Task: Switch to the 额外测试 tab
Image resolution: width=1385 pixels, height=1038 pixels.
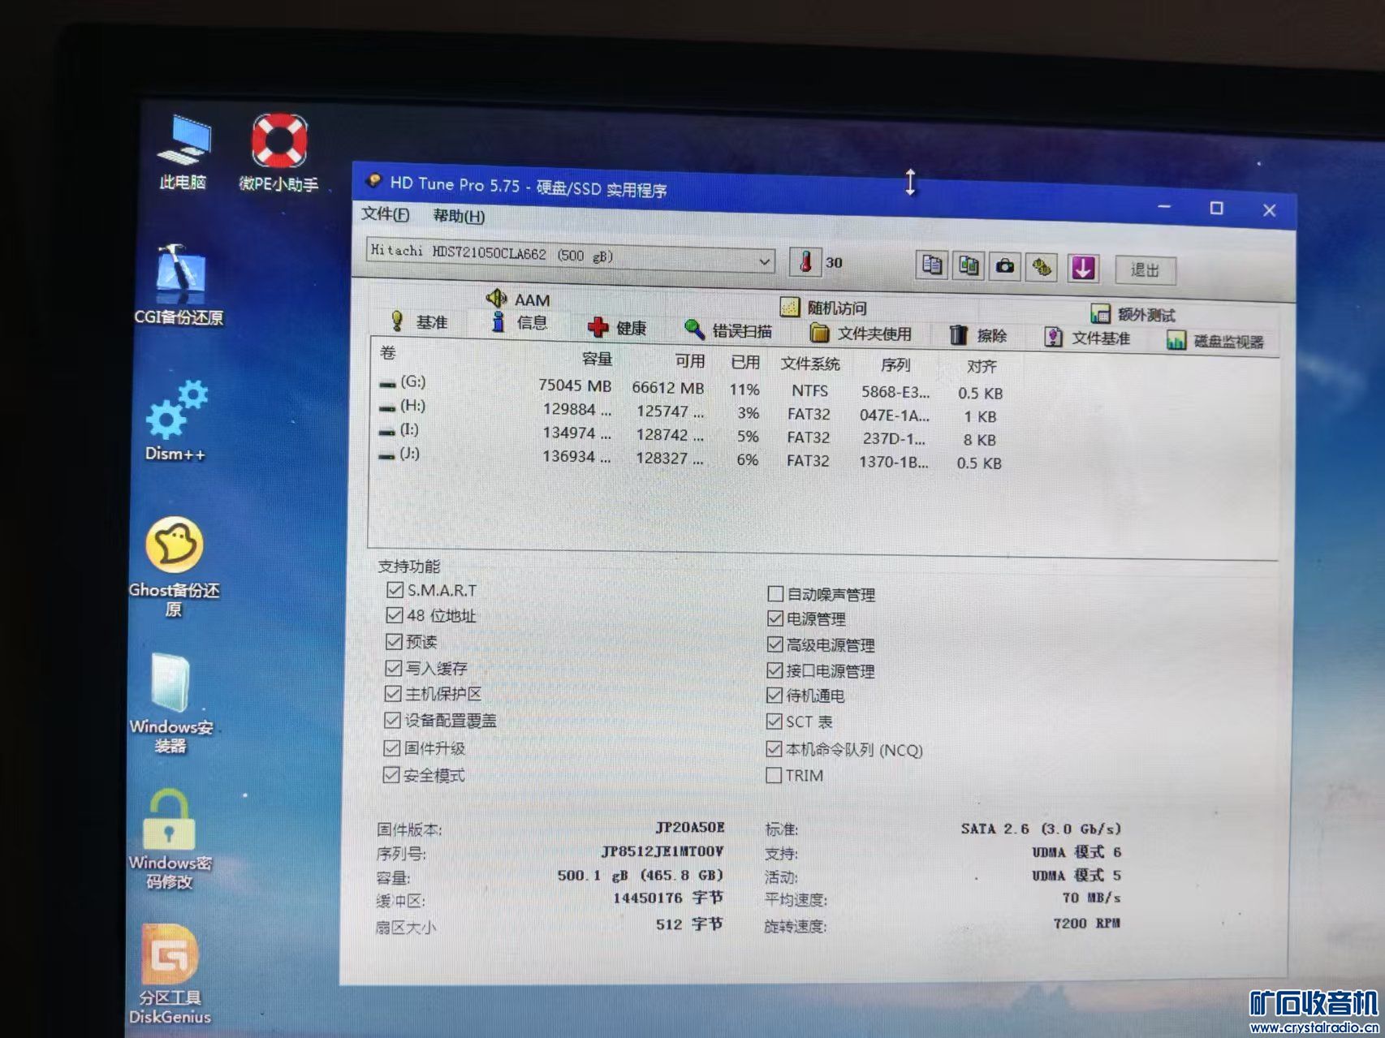Action: [1133, 314]
